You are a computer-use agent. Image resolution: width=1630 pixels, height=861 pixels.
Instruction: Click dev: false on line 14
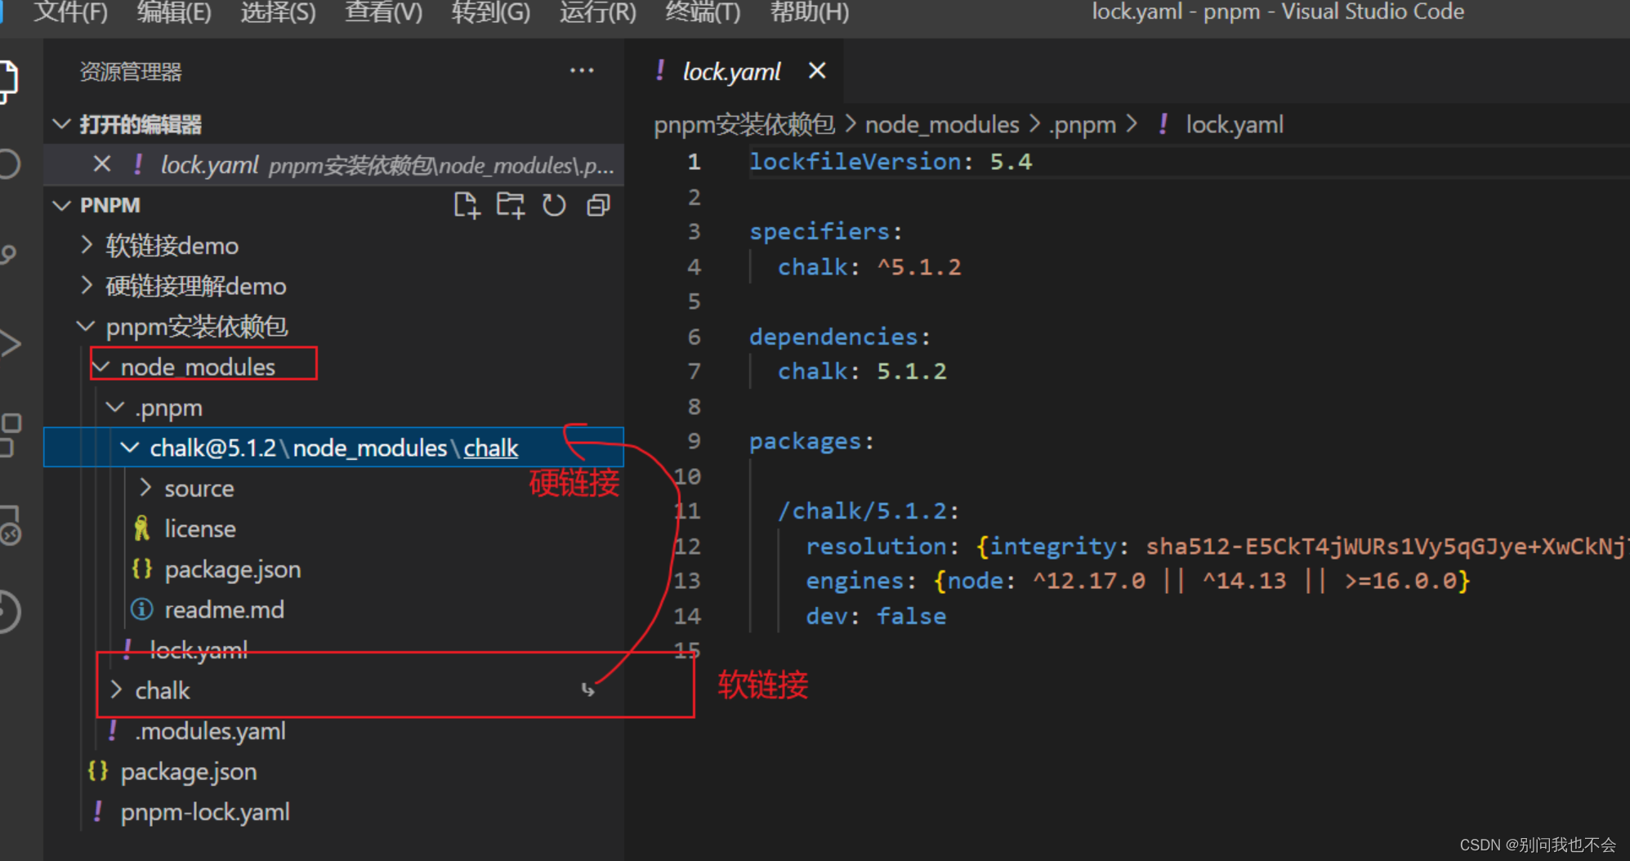(x=876, y=616)
